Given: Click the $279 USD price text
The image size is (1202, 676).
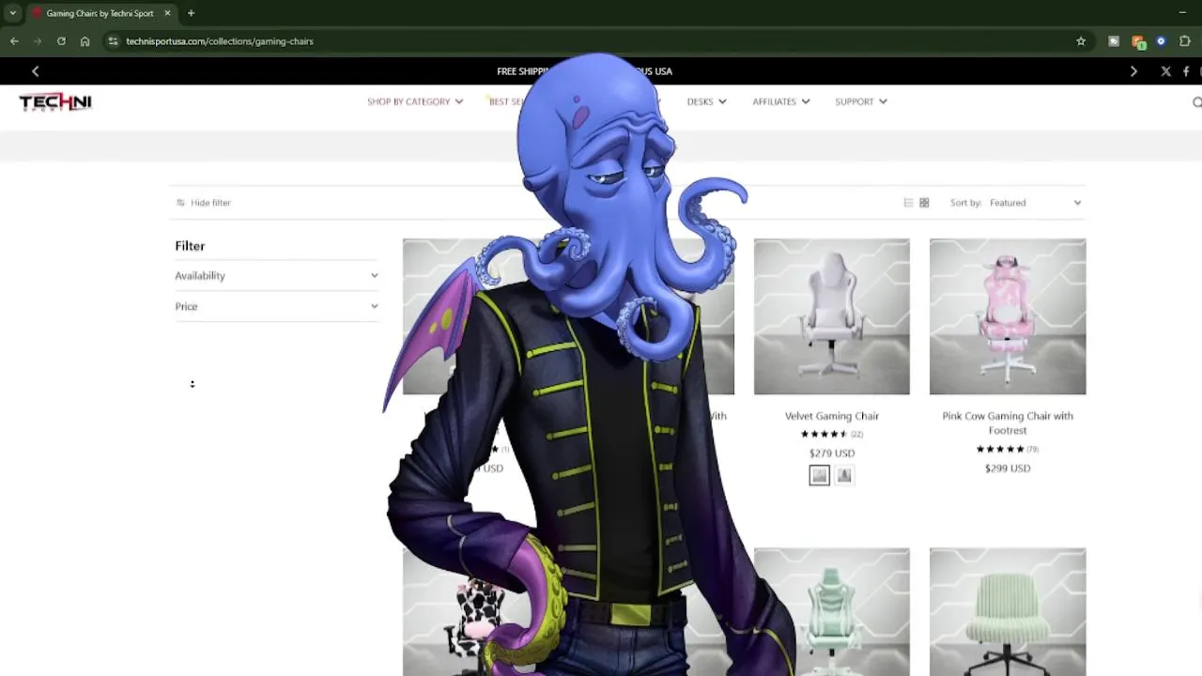Looking at the screenshot, I should 832,453.
